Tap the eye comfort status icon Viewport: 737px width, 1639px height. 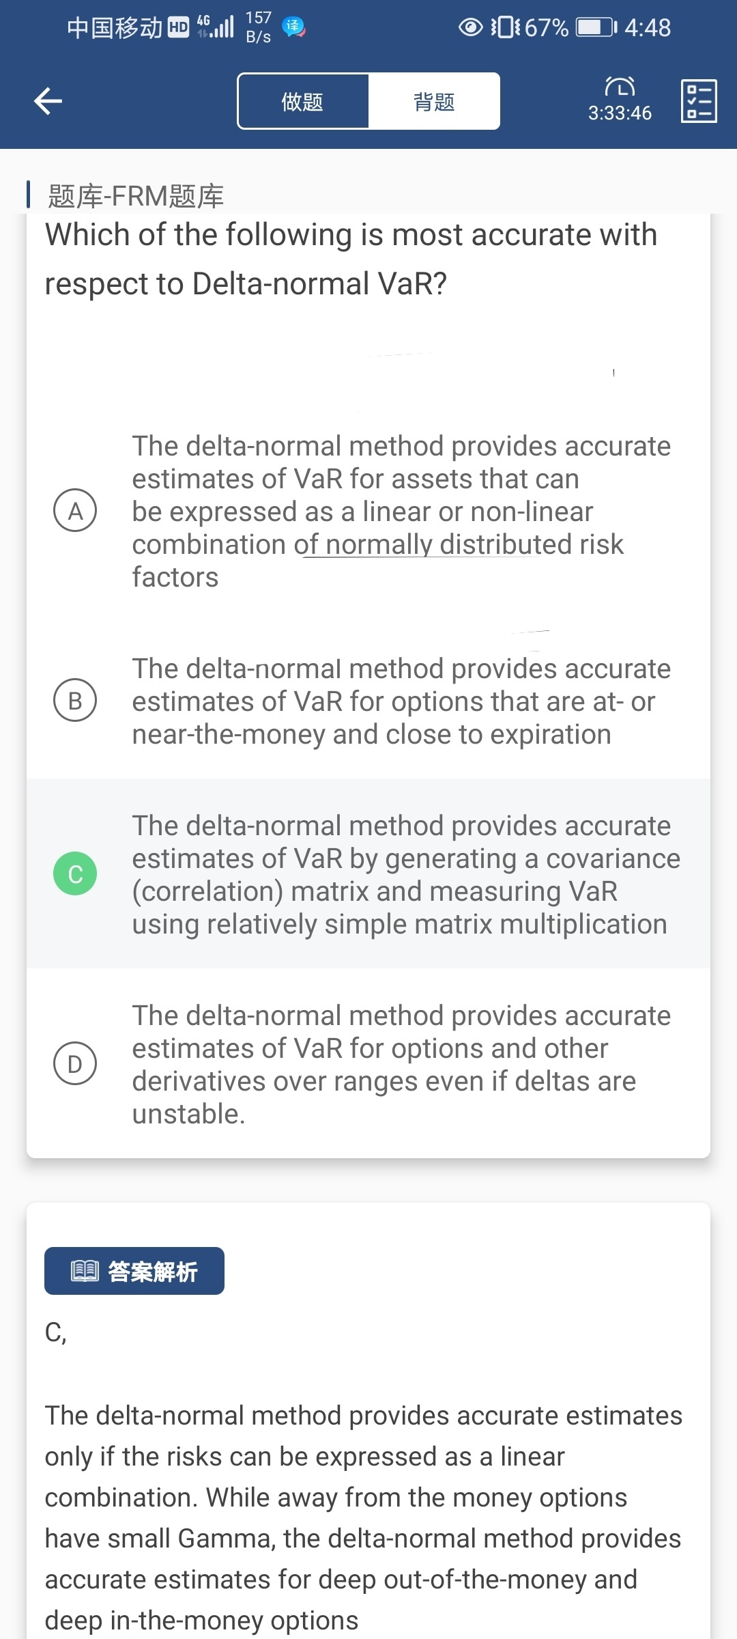(x=470, y=27)
